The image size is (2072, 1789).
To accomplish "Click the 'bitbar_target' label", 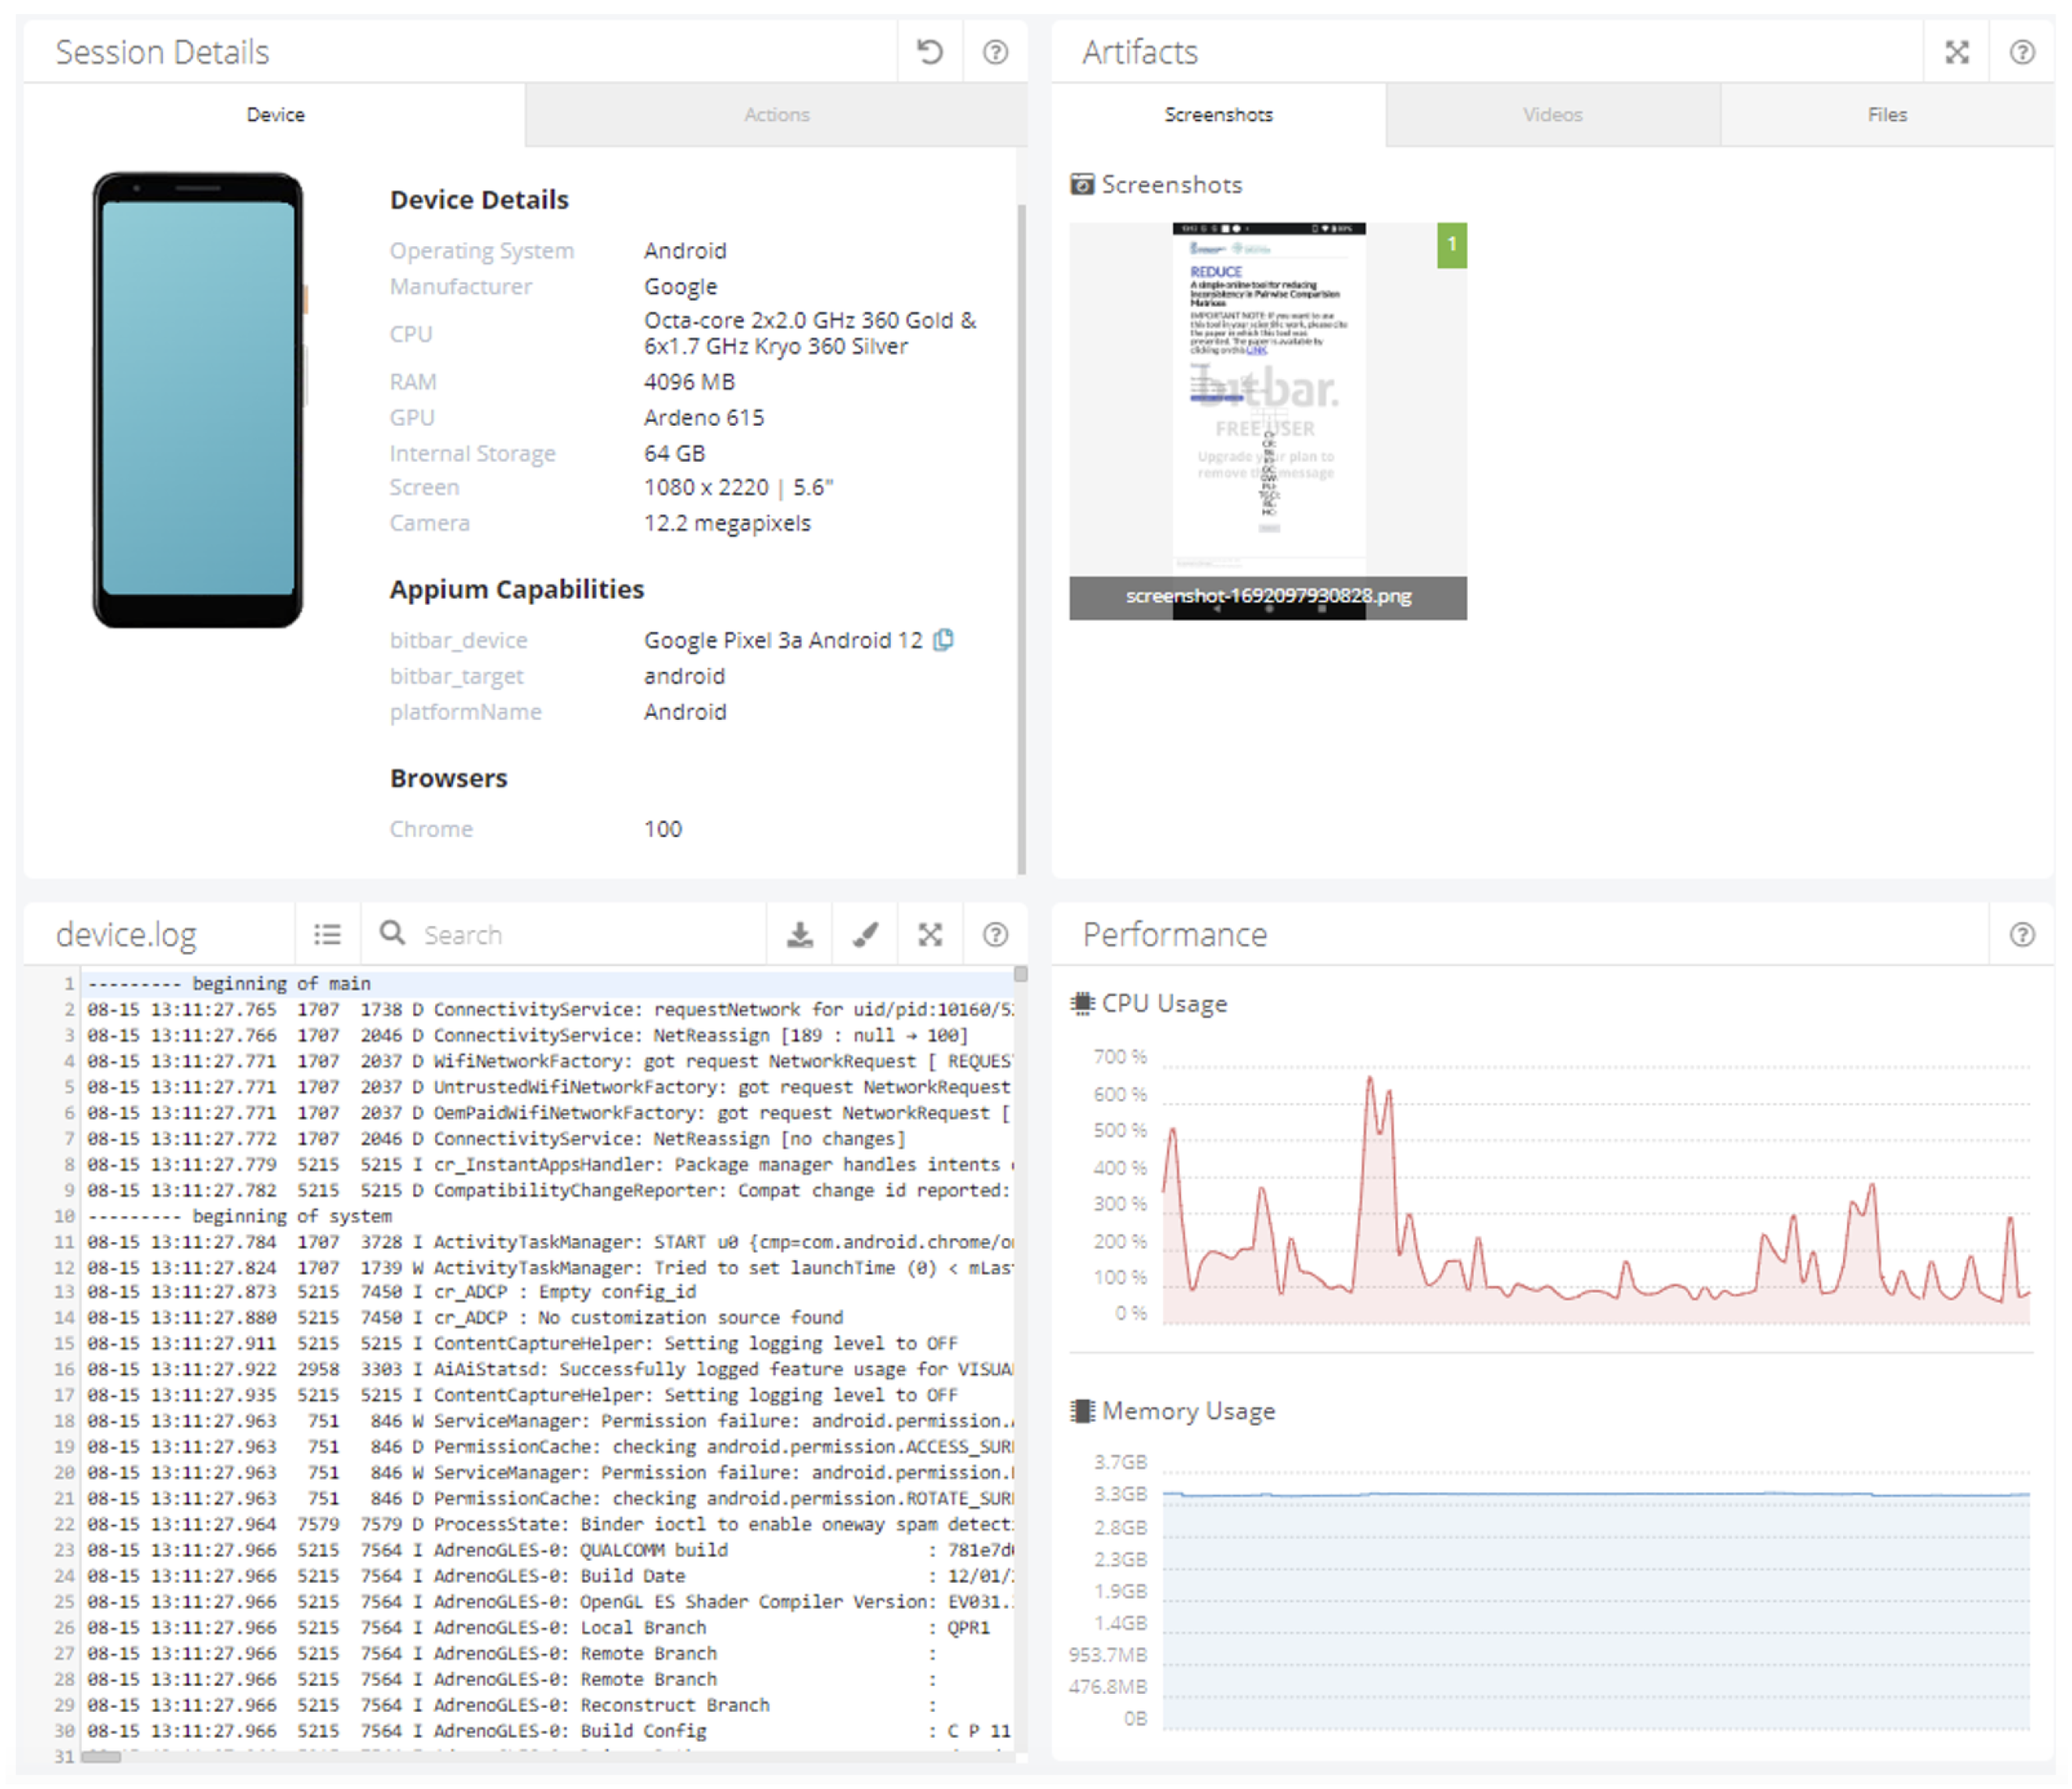I will pyautogui.click(x=457, y=677).
